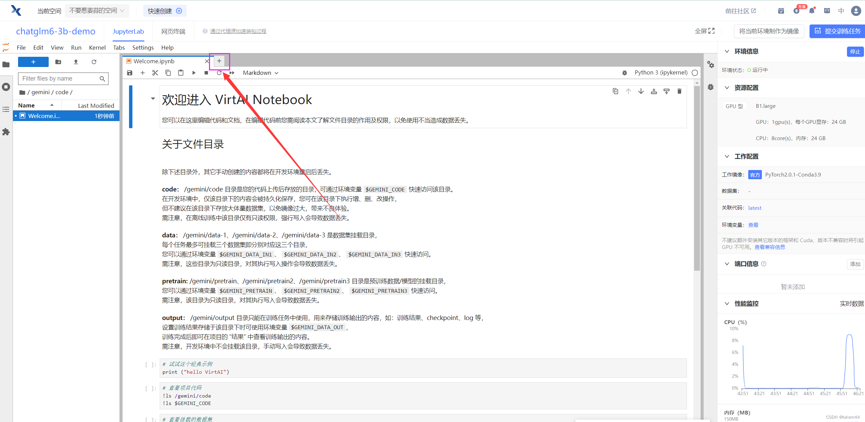The image size is (865, 422).
Task: Open the notifications bell icon
Action: [x=812, y=11]
